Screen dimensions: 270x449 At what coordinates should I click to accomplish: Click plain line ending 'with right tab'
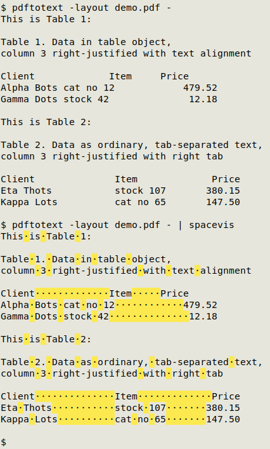[x=112, y=157]
